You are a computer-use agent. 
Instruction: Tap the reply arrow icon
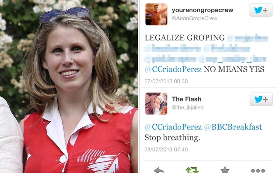click(x=159, y=170)
